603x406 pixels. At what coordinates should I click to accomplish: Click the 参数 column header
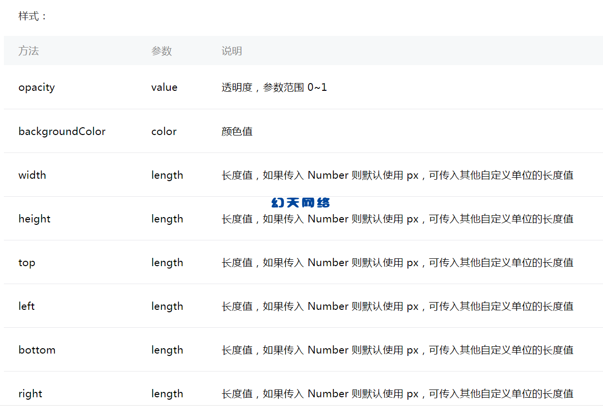coord(162,51)
